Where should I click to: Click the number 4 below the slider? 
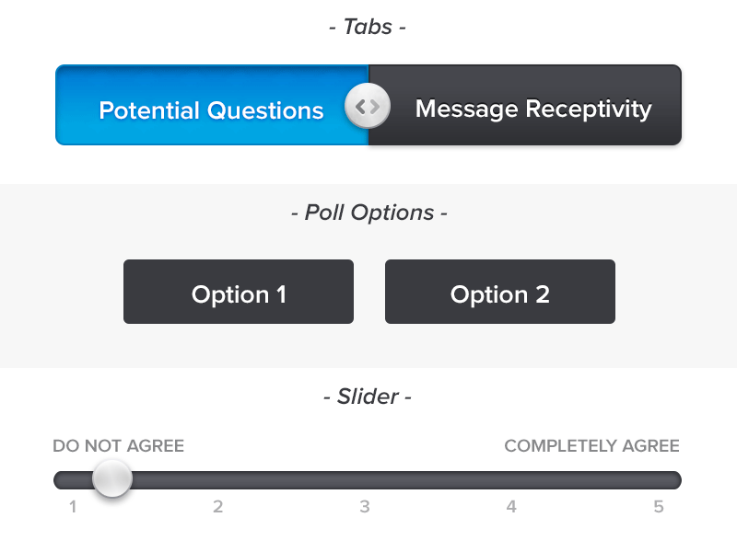point(511,506)
